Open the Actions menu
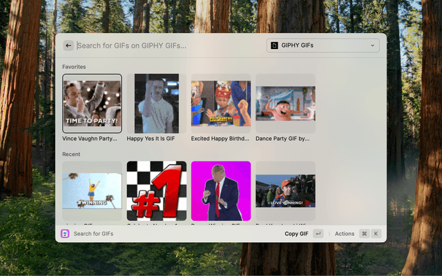This screenshot has height=276, width=442. tap(345, 233)
